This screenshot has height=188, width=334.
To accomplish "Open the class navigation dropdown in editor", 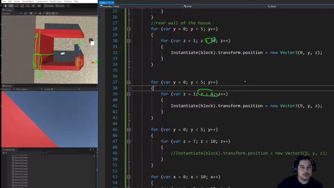I will tap(224, 6).
